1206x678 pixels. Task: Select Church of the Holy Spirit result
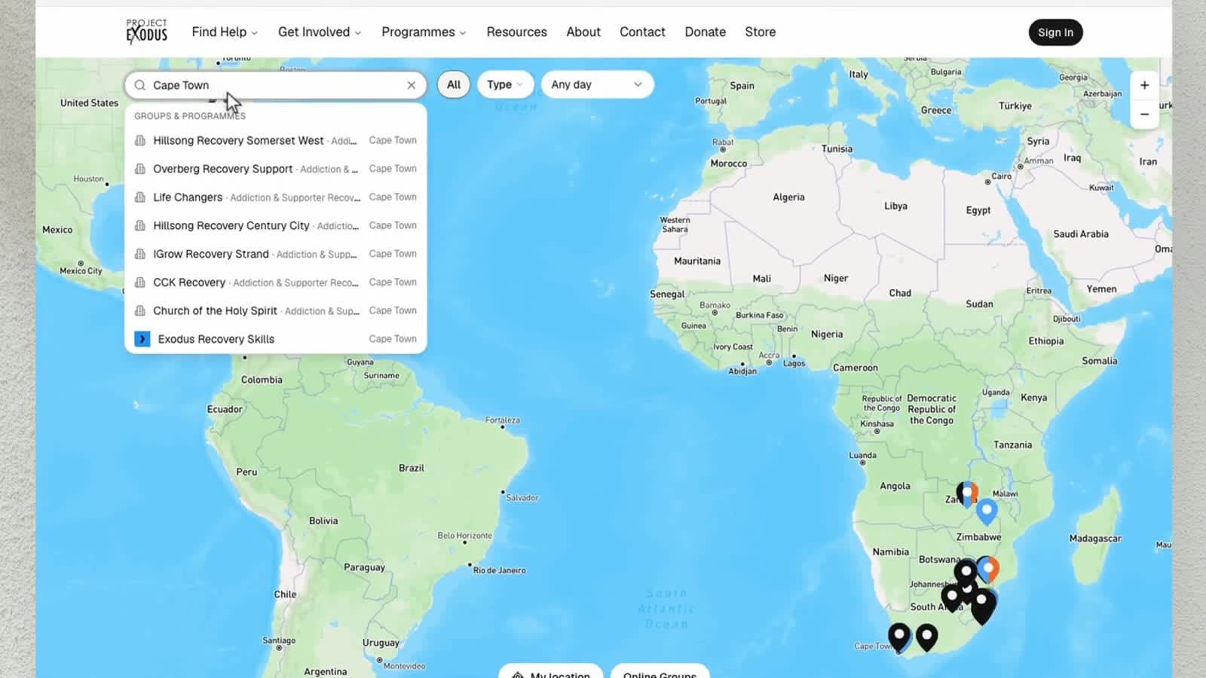pyautogui.click(x=276, y=310)
